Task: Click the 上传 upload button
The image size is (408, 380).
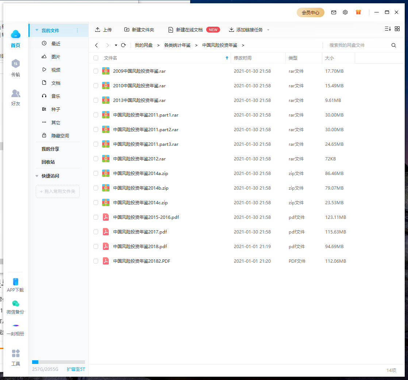Action: coord(103,30)
